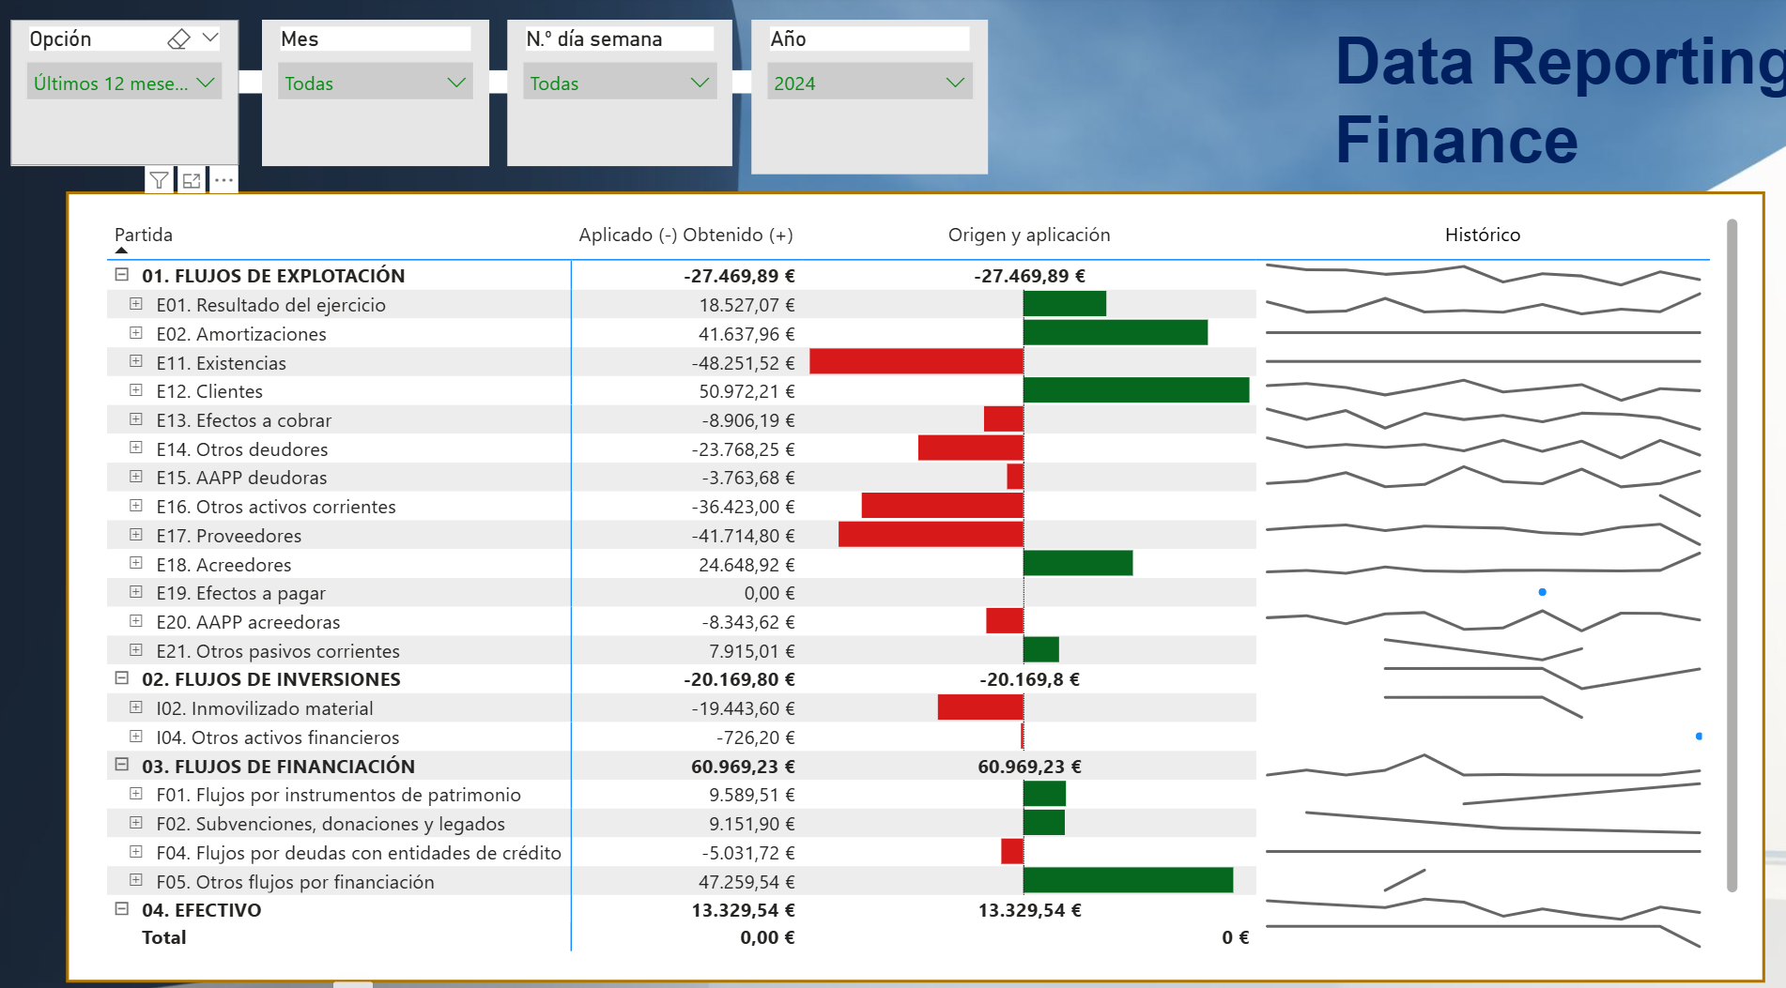Open the N.º día semana dropdown
The width and height of the screenshot is (1786, 988).
click(620, 83)
